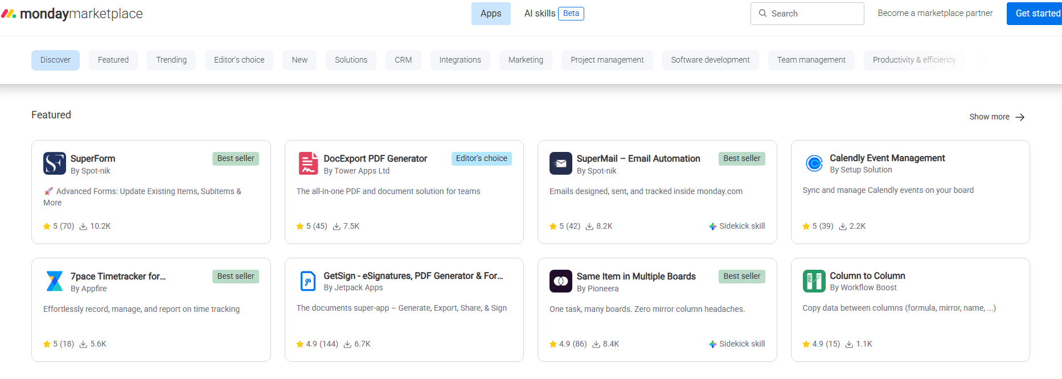Click DocExport's rating star icon
Viewport: 1062px width, 379px height.
click(300, 226)
